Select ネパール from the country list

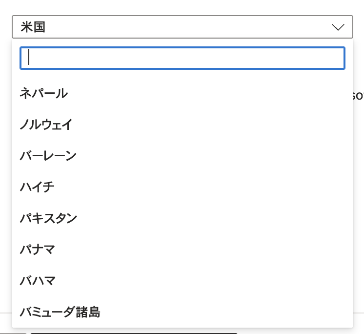coord(44,93)
